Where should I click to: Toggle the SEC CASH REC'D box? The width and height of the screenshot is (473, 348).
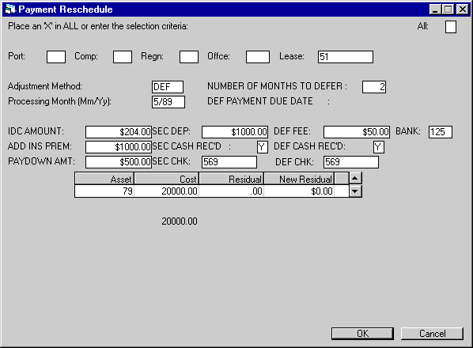[x=263, y=147]
